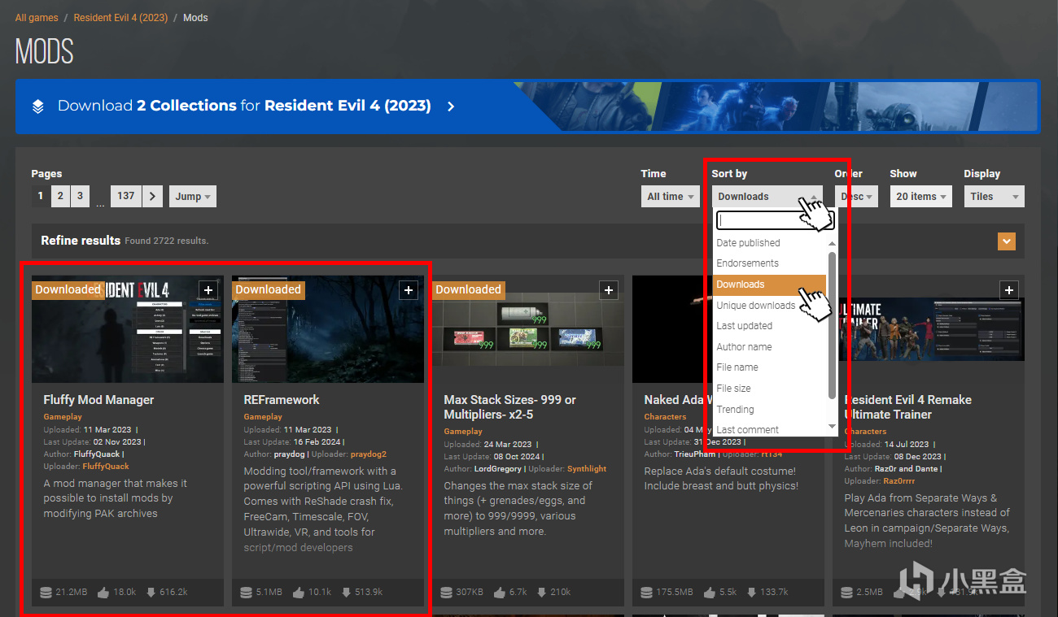Click the sort list scrollbar thumb

(x=832, y=325)
